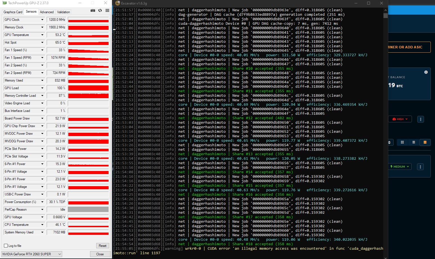Open the Advanced tab in GPU-Z
435x259 pixels.
47,12
